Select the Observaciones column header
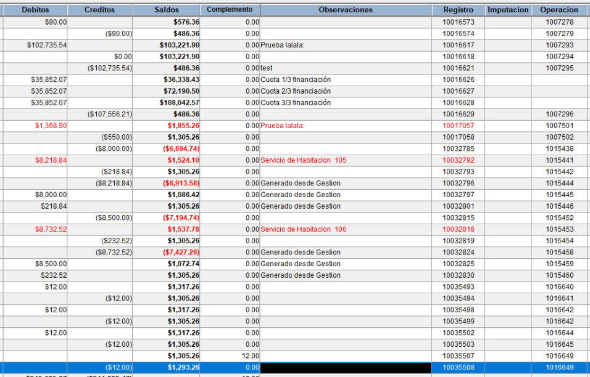Viewport: 590px width, 377px height. (346, 10)
